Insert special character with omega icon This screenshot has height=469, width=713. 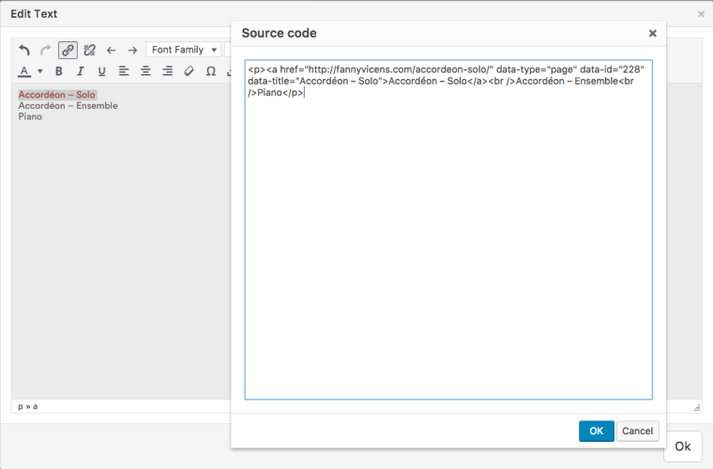click(210, 71)
